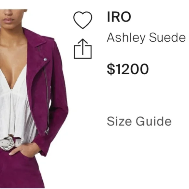The height and width of the screenshot is (189, 189).
Task: Select the Ashley Suede product title
Action: tap(146, 38)
